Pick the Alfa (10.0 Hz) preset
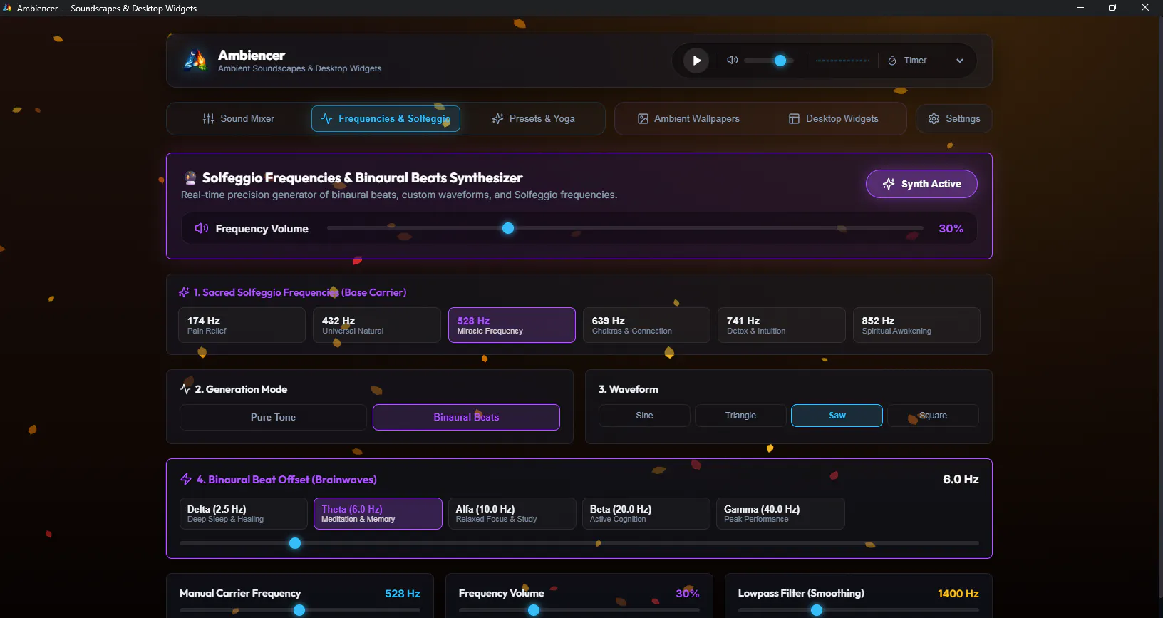 tap(512, 514)
